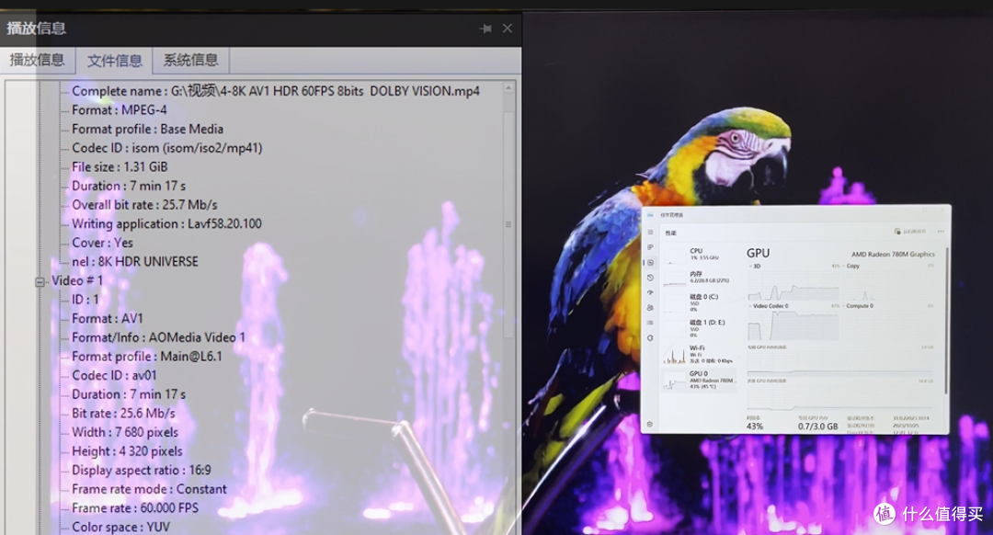Open the three-dot more options menu in Task Manager

pos(942,231)
